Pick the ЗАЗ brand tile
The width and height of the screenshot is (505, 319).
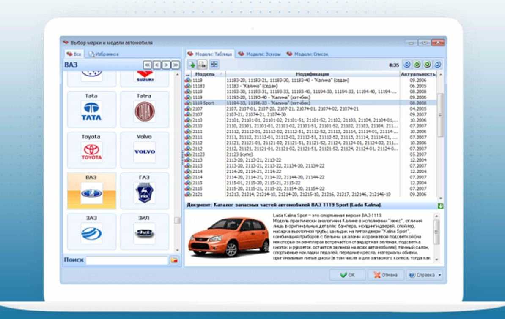point(91,232)
